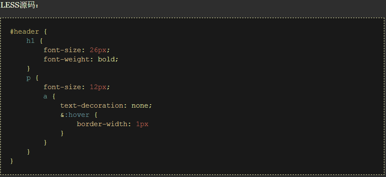Click the text-decoration: none line

click(106, 106)
